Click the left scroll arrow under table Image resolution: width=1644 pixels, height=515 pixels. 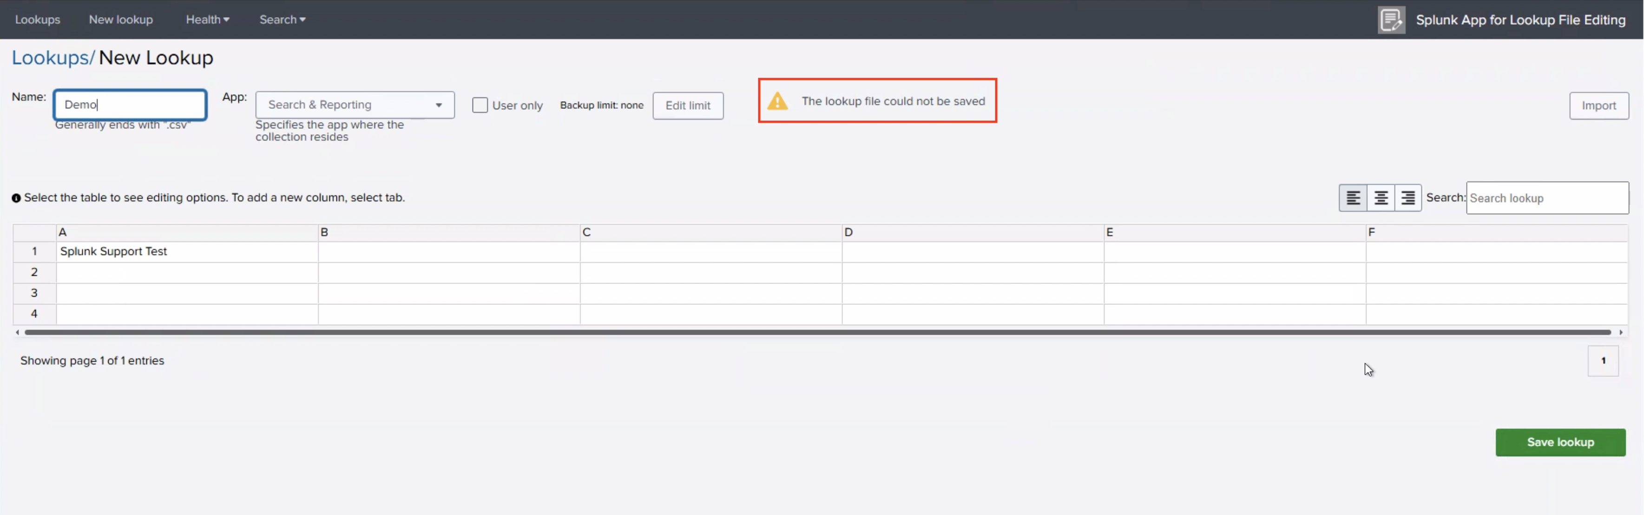point(17,332)
